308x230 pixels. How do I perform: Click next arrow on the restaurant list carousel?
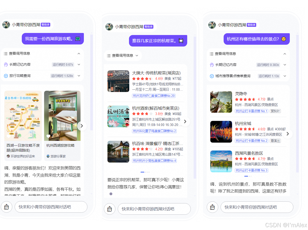pyautogui.click(x=185, y=122)
